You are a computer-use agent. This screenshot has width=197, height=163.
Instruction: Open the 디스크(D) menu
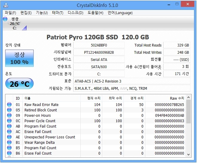click(76, 13)
